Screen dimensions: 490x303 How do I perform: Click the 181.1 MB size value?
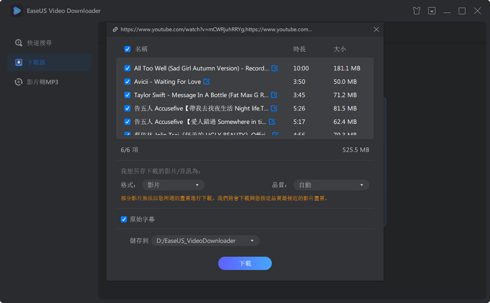coord(347,68)
